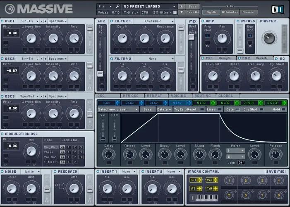Image resolution: width=290 pixels, height=207 pixels.
Task: Click the 5 LFO modulation drag handle
Action: (213, 103)
